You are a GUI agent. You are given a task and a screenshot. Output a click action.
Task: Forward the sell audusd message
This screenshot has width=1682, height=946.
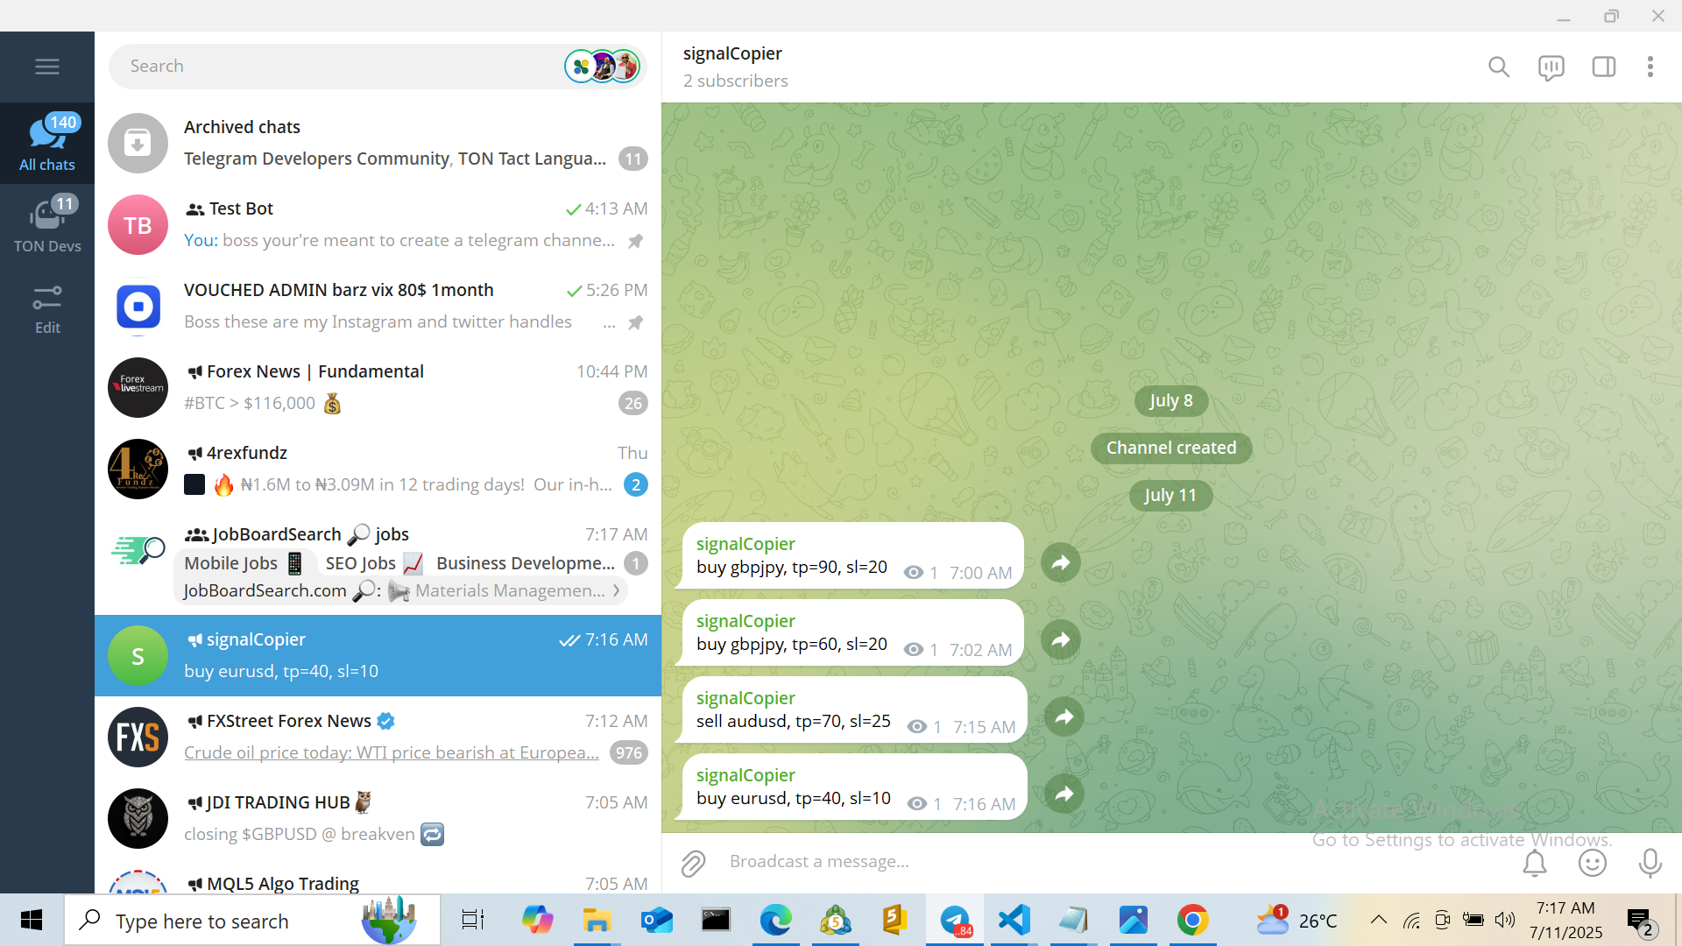tap(1064, 717)
